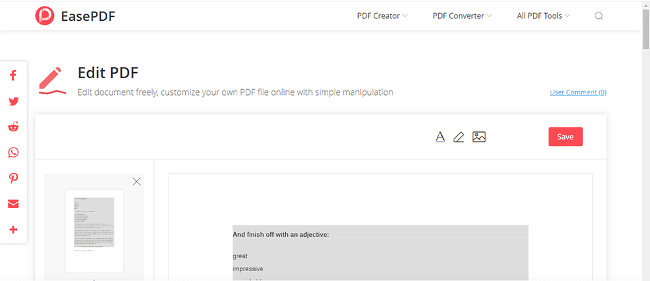Expand more sharing options plus icon
The image size is (650, 281).
[x=13, y=230]
